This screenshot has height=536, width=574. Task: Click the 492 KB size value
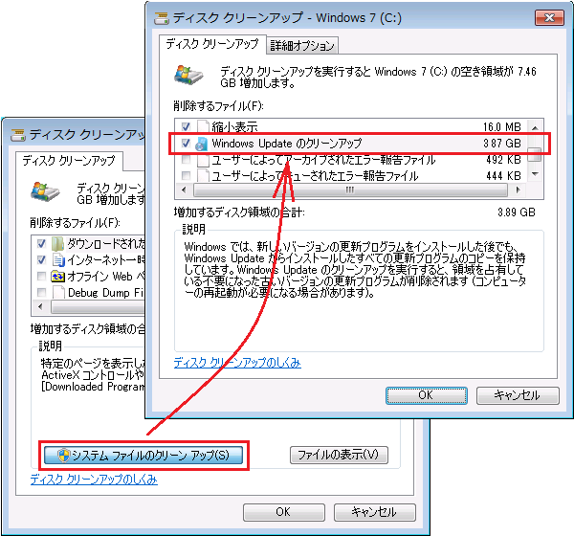tap(503, 160)
